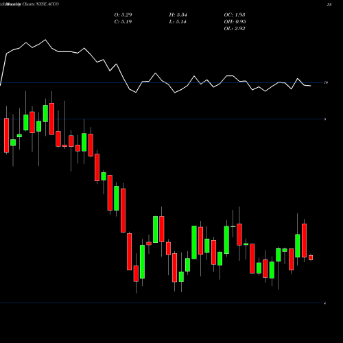Click the last small red candlestick
Image resolution: width=343 pixels, height=343 pixels.
tap(311, 257)
